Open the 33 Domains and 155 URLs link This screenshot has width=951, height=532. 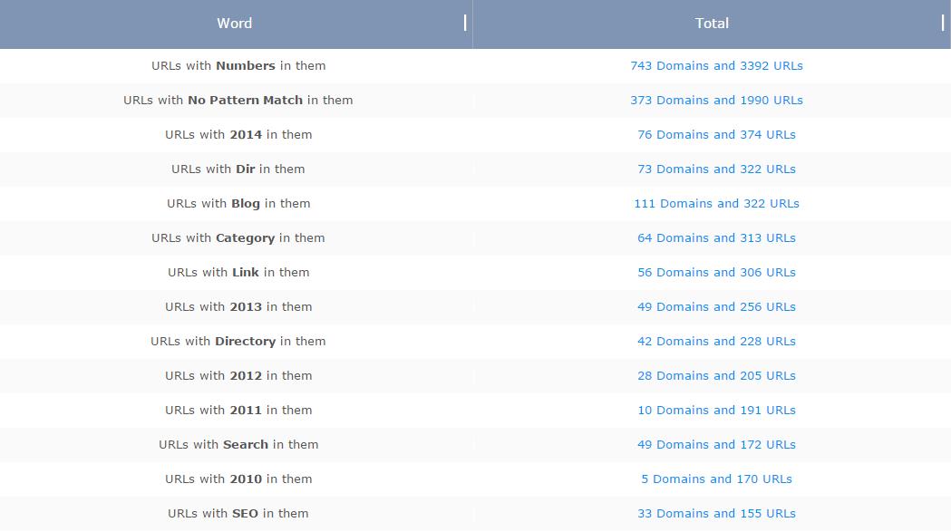point(716,514)
